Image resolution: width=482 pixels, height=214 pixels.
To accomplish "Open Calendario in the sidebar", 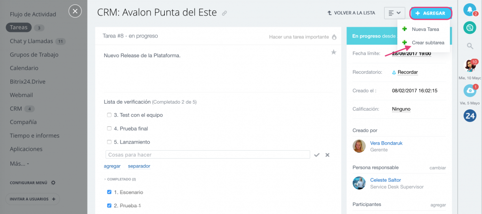I will [x=24, y=68].
